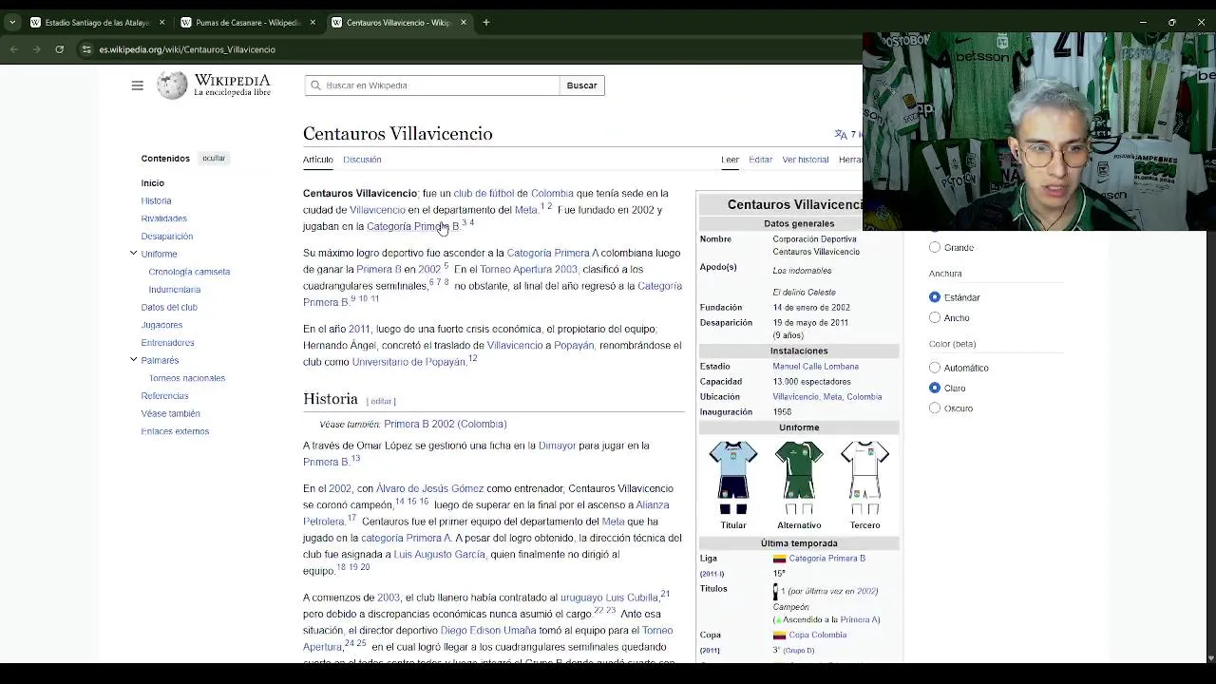This screenshot has height=684, width=1216.
Task: Open the Herramientas menu
Action: [850, 160]
